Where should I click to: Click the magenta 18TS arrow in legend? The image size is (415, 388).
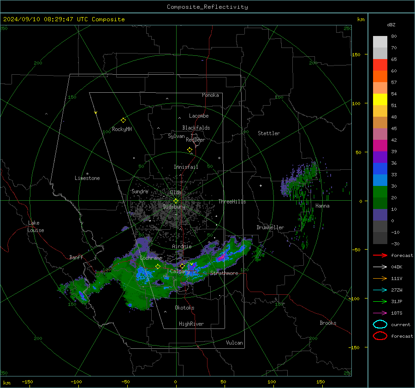[380, 313]
